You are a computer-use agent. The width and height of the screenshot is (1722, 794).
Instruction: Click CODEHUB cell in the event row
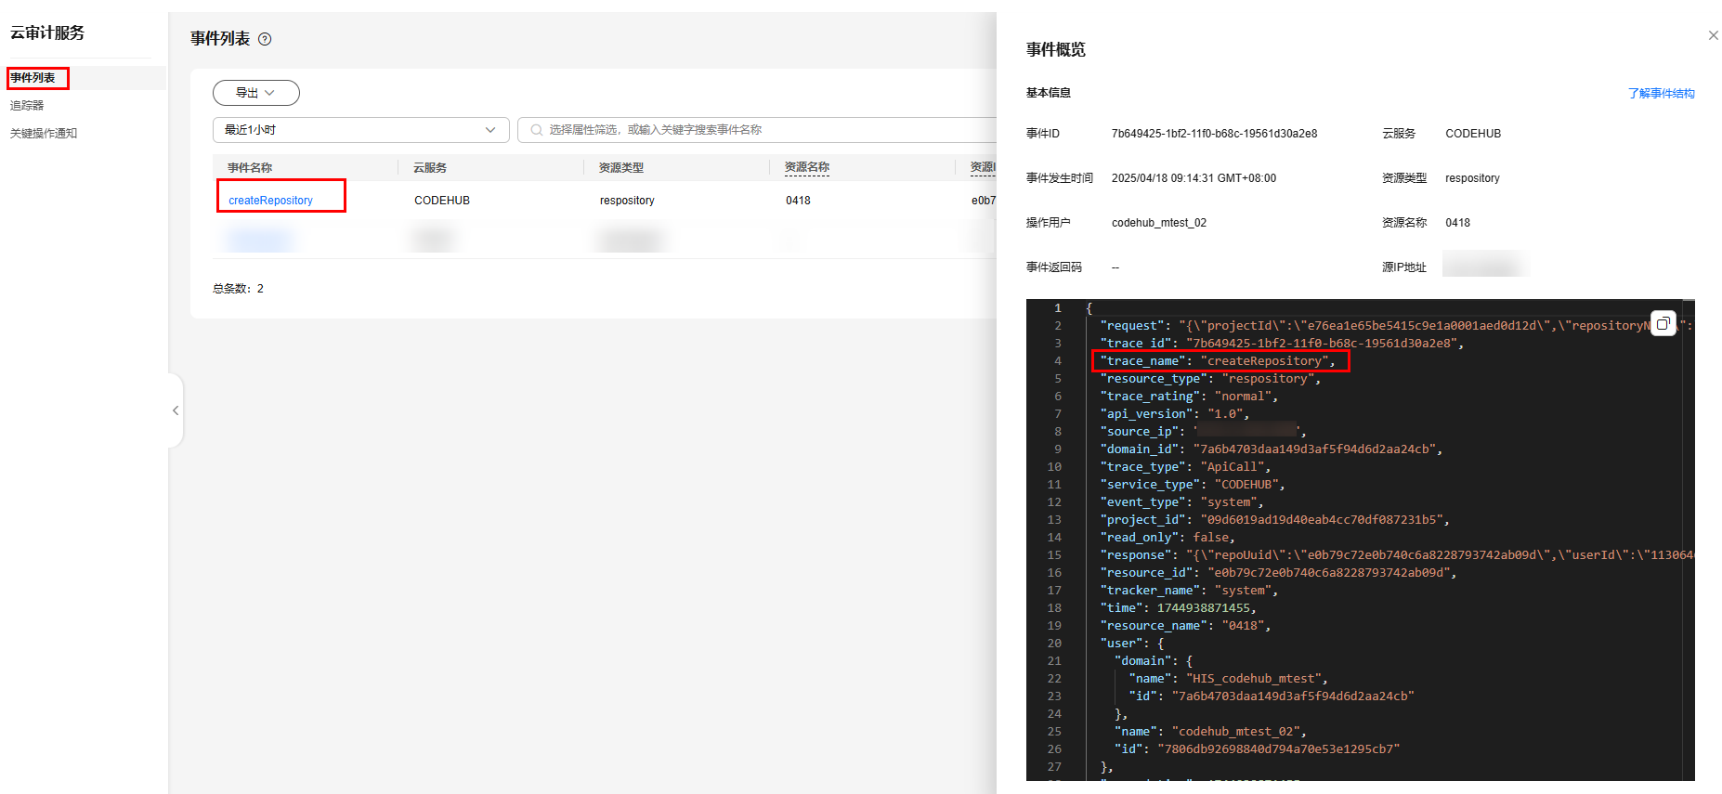(x=442, y=201)
